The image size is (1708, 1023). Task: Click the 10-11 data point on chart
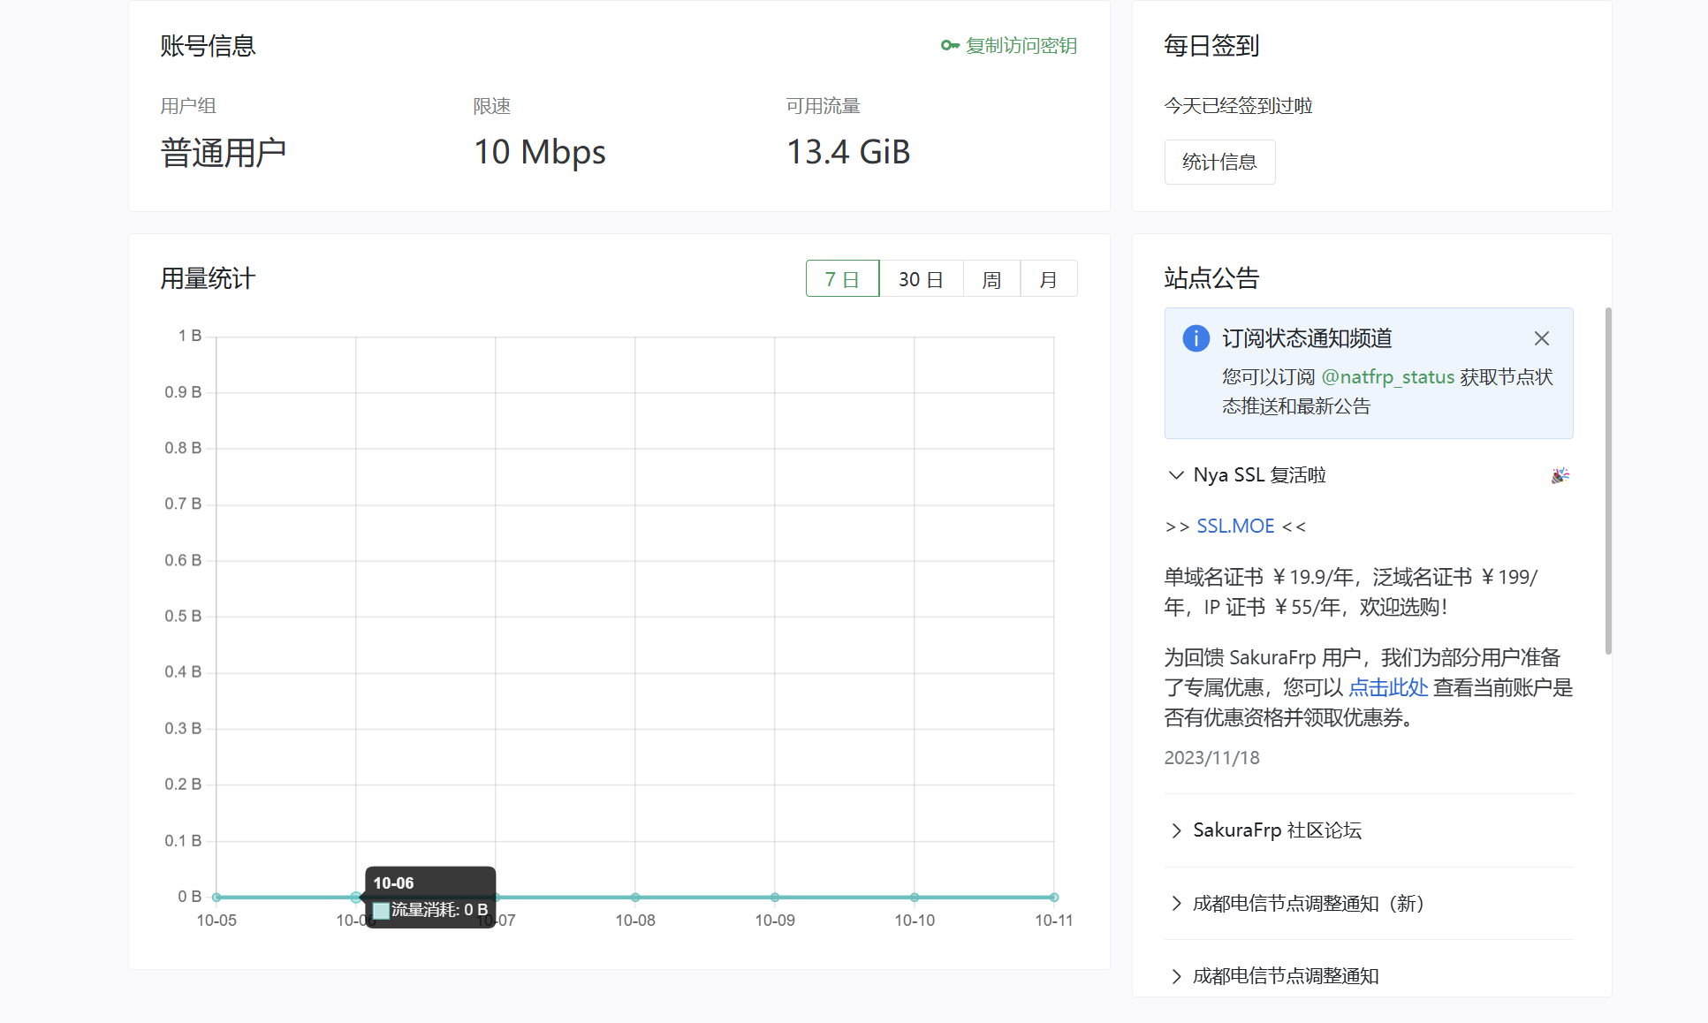1054,898
